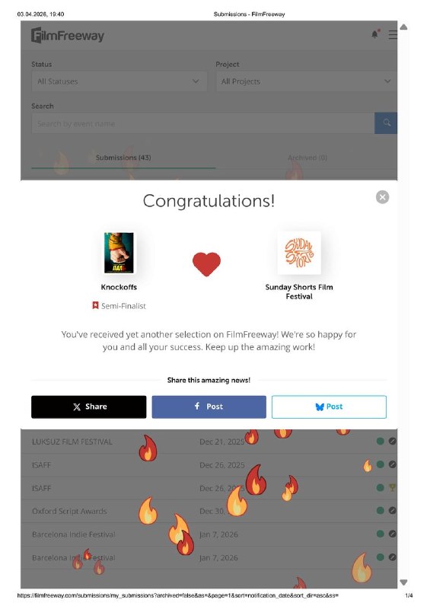Open the Knockoffs poster thumbnail
Image resolution: width=430 pixels, height=609 pixels.
pos(119,253)
